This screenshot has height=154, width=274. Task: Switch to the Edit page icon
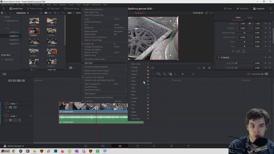click(120, 146)
